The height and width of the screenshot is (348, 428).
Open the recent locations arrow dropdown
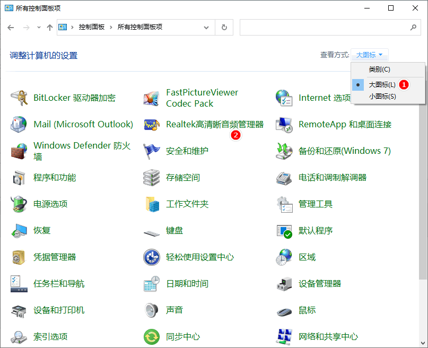click(x=39, y=27)
